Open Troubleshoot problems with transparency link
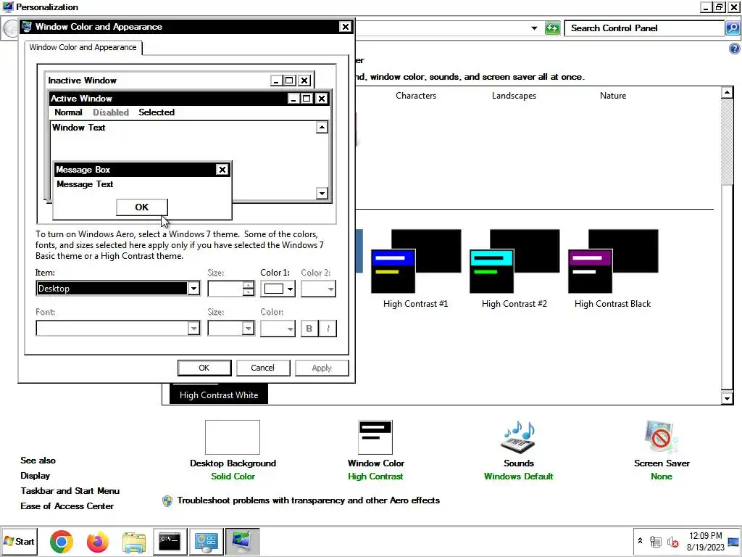Image resolution: width=742 pixels, height=557 pixels. [309, 500]
